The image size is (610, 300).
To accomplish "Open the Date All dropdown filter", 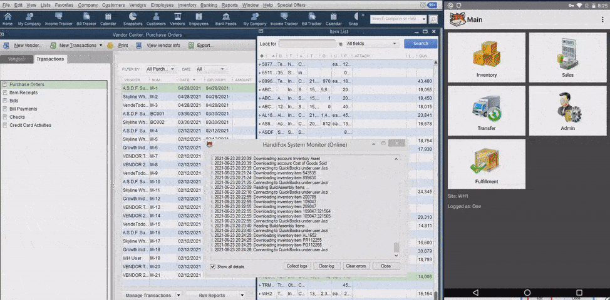I will pos(211,69).
